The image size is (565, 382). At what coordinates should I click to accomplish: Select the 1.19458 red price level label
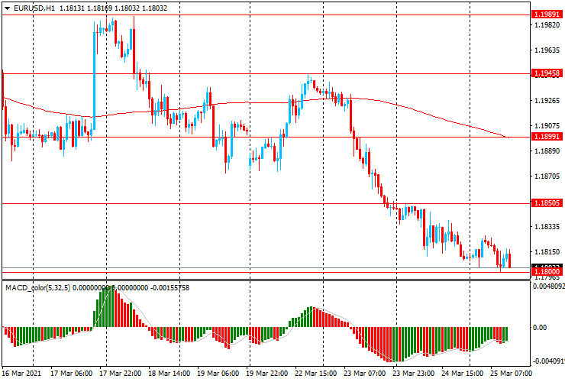(547, 73)
